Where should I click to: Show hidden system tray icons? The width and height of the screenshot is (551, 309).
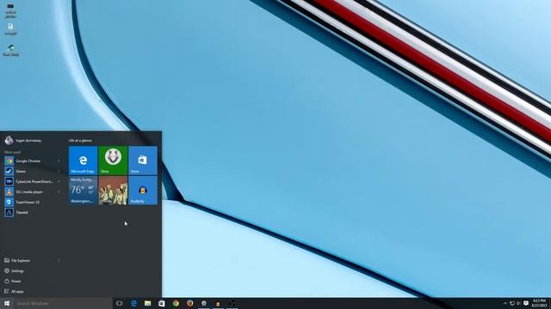pyautogui.click(x=505, y=303)
